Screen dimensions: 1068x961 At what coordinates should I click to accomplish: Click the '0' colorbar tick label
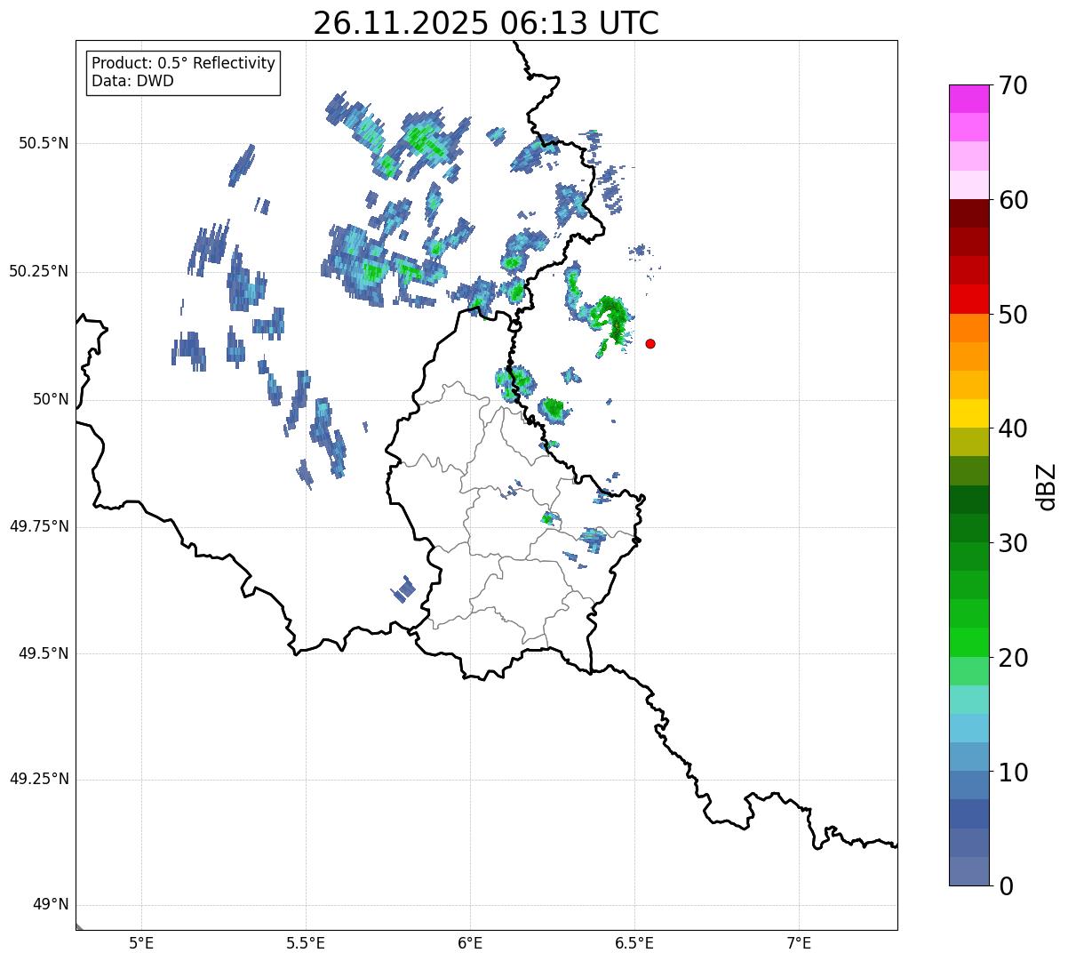click(x=1006, y=886)
